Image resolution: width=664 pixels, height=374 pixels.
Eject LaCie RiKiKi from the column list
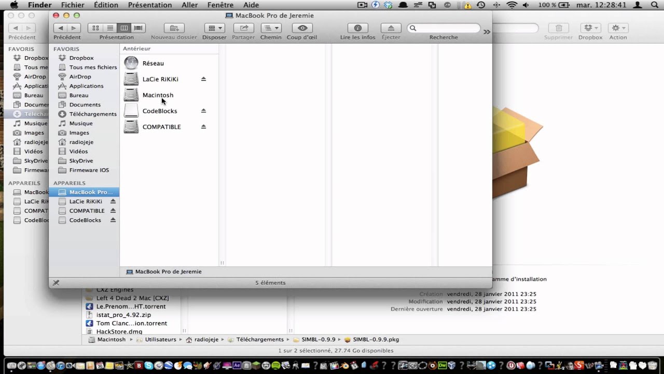pos(203,79)
